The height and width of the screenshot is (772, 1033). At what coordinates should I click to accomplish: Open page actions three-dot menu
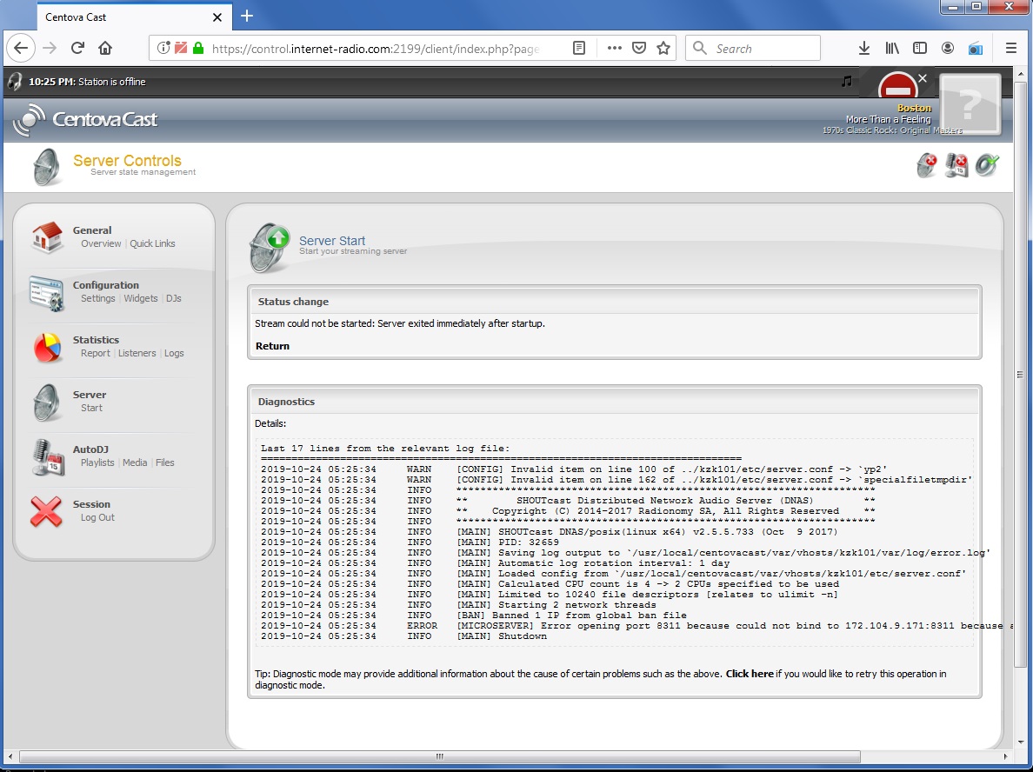[x=615, y=49]
